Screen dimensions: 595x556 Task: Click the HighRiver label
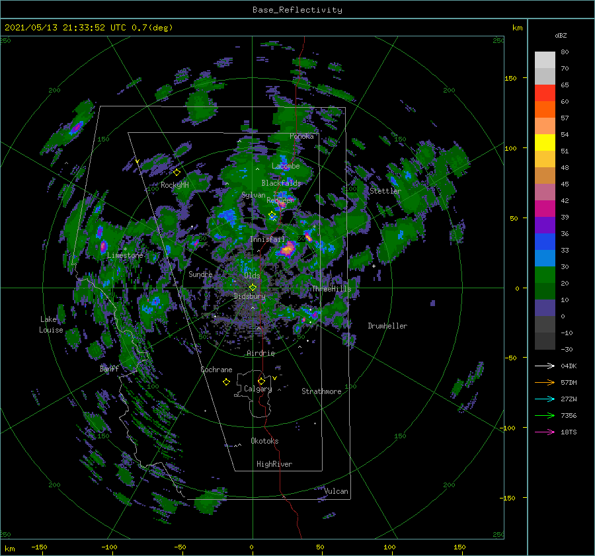pos(274,464)
